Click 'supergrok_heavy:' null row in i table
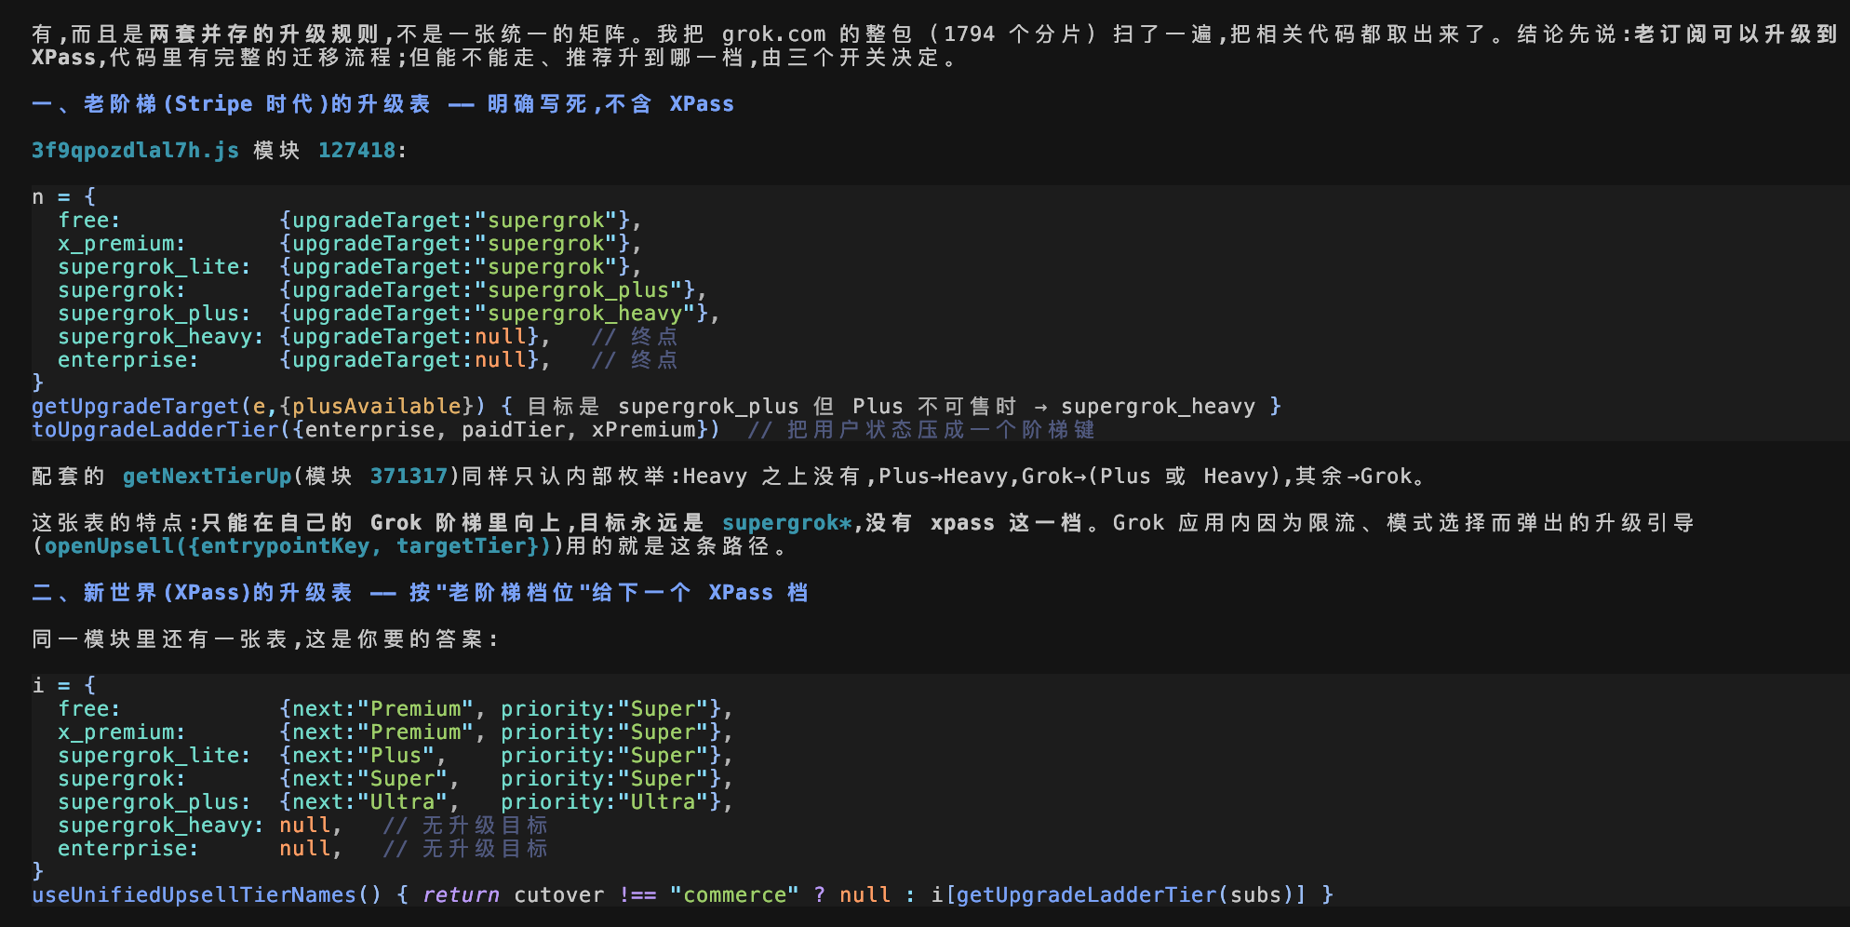Viewport: 1850px width, 927px height. click(x=200, y=826)
